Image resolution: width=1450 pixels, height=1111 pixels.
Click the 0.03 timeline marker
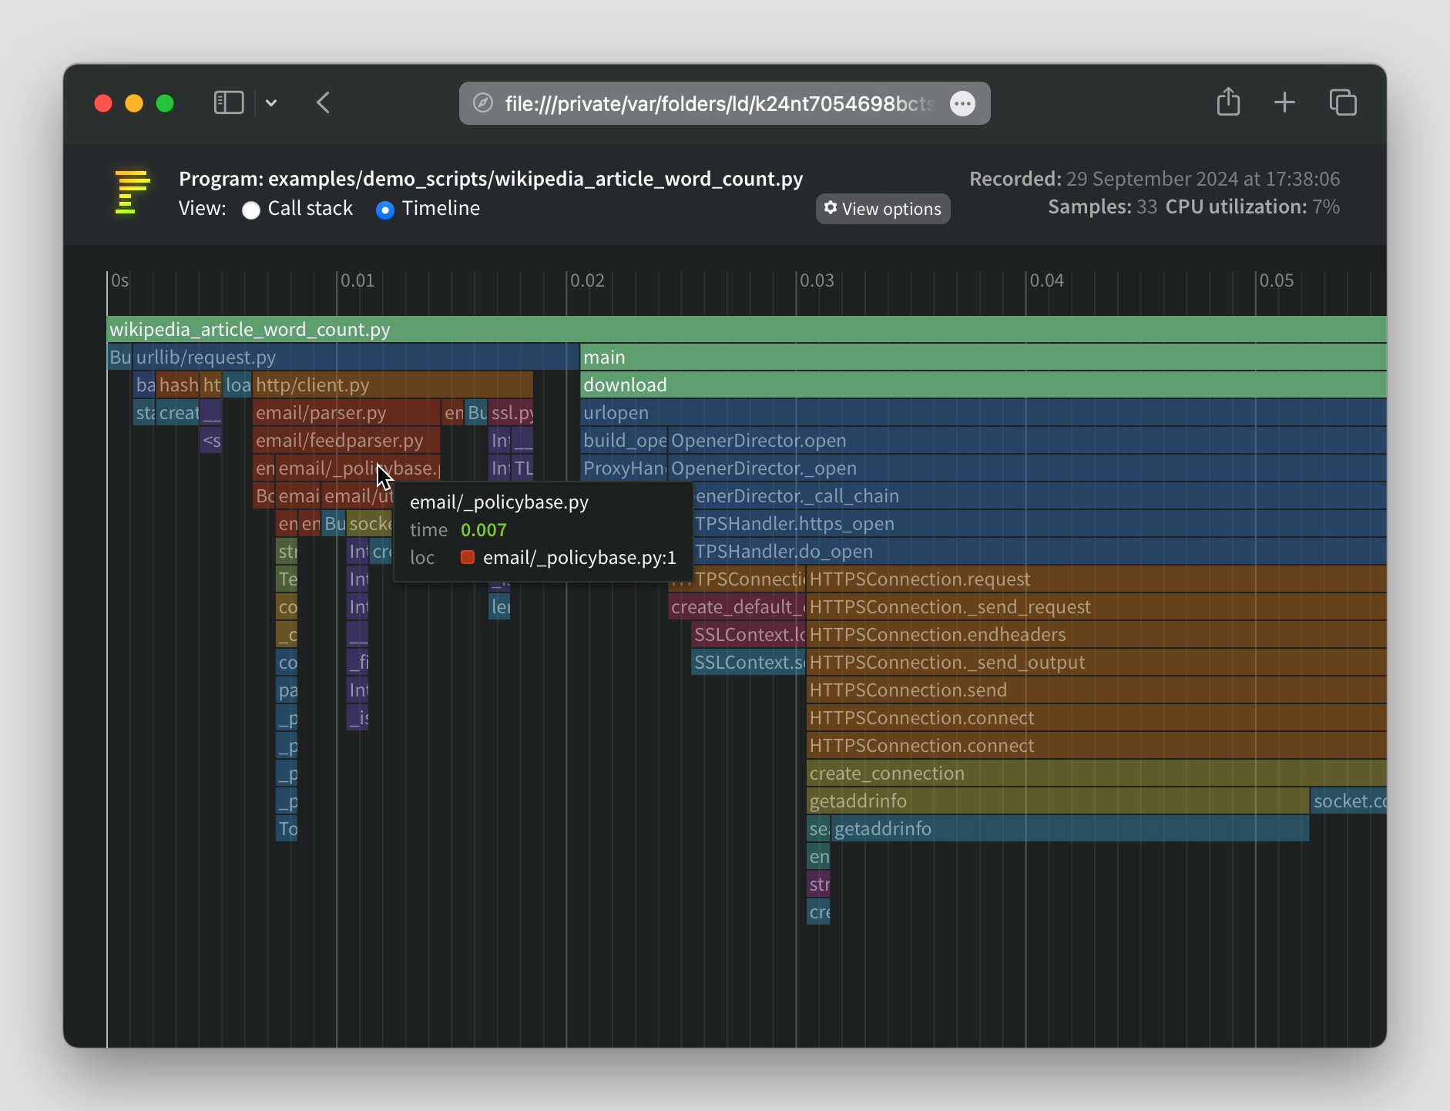[816, 280]
